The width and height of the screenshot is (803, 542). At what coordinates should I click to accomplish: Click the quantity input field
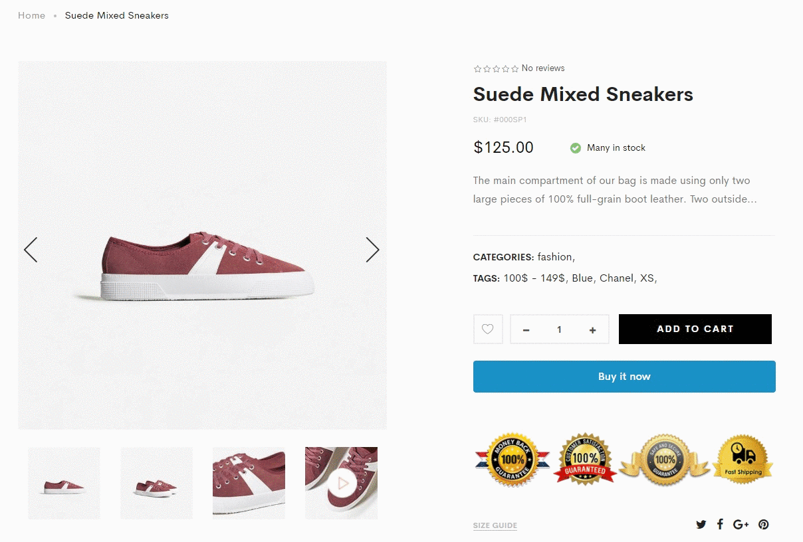pyautogui.click(x=559, y=329)
